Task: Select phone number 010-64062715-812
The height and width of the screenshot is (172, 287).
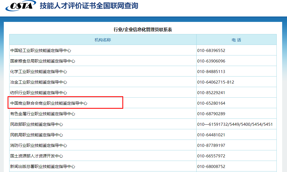Action: coord(216,82)
